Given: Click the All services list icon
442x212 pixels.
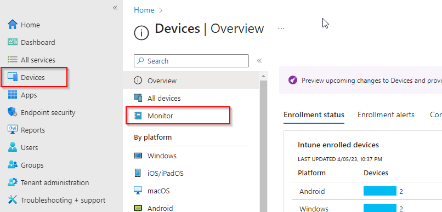Looking at the screenshot, I should pyautogui.click(x=13, y=60).
